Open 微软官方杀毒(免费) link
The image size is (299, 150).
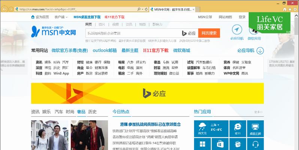70,50
